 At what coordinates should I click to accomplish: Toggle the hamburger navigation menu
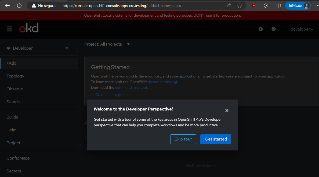tap(10, 29)
